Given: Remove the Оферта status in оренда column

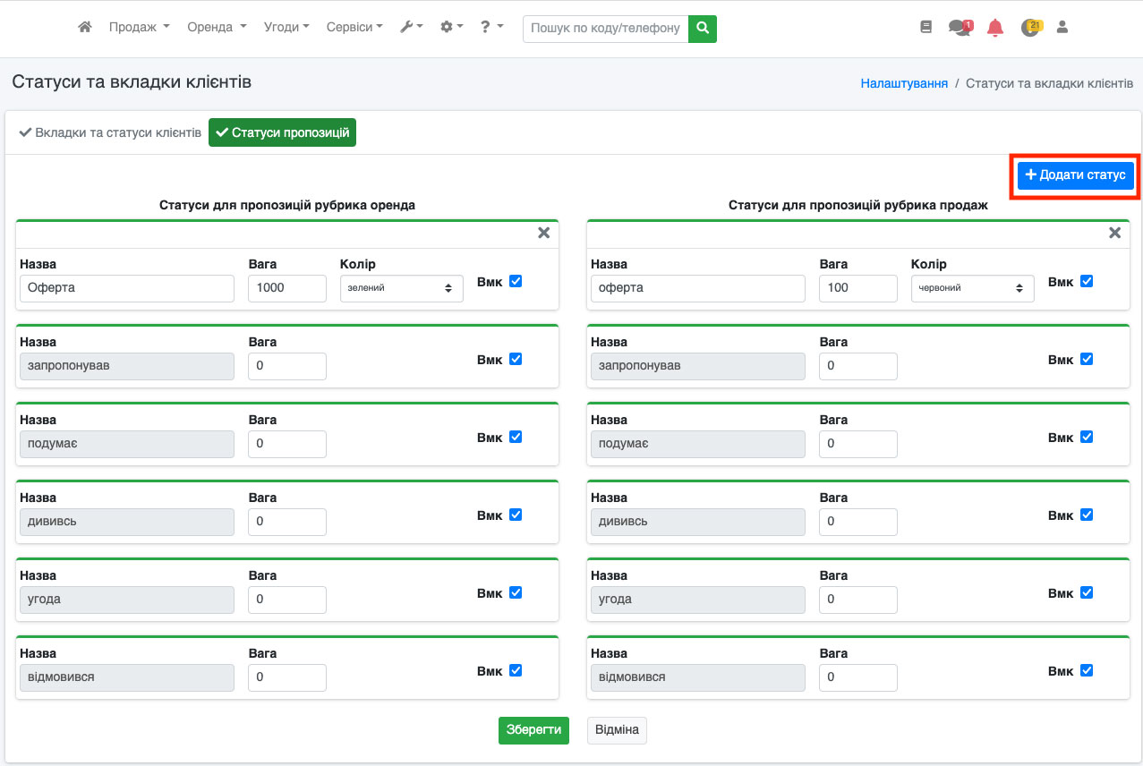Looking at the screenshot, I should click(543, 233).
